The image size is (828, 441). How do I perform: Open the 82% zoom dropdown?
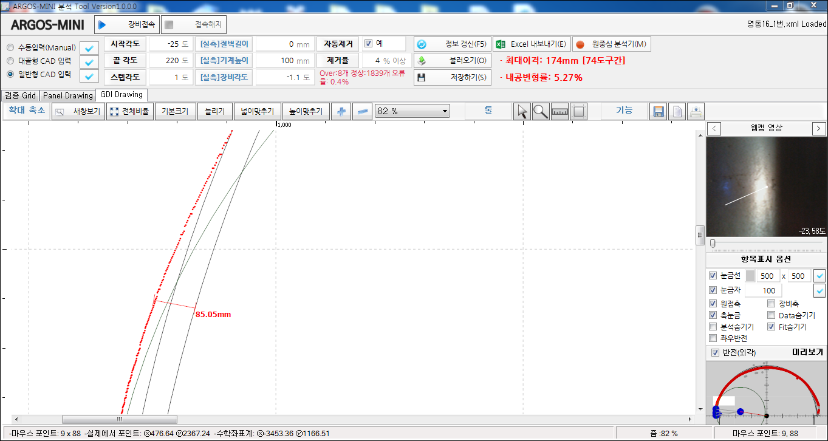pyautogui.click(x=444, y=111)
